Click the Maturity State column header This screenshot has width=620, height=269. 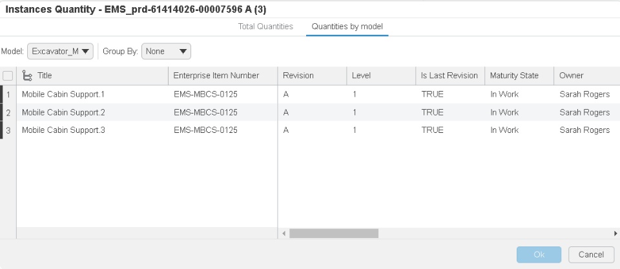[514, 75]
